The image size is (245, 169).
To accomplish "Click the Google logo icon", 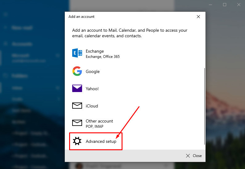I will tap(77, 71).
